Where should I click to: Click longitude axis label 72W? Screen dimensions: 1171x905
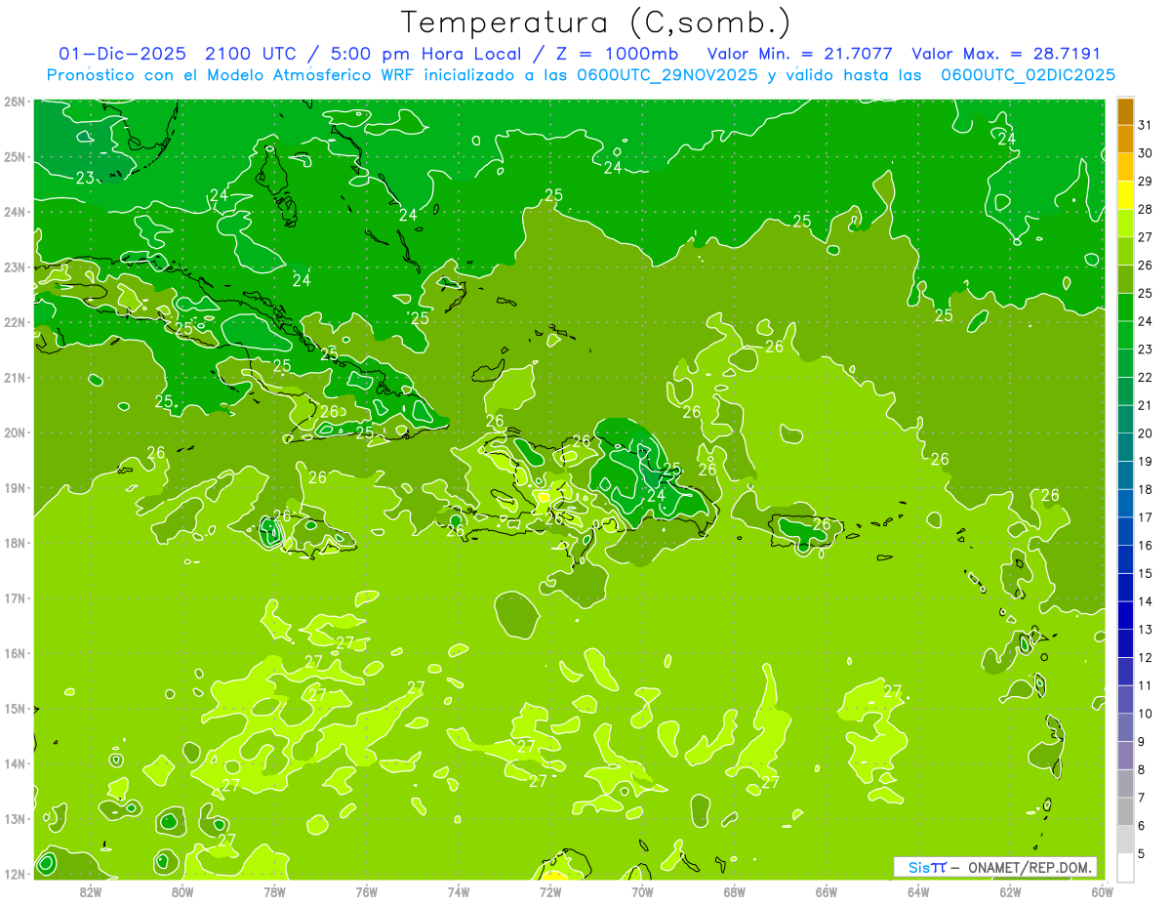pyautogui.click(x=550, y=892)
